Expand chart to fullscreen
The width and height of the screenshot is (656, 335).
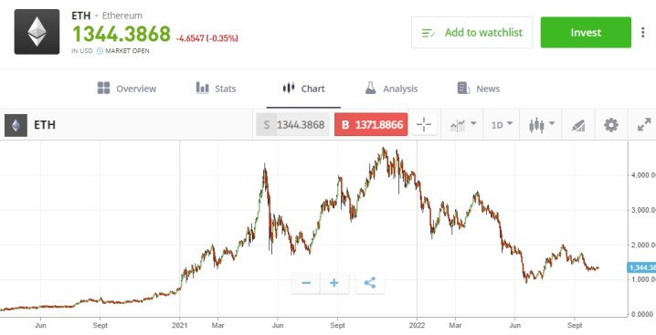point(644,125)
